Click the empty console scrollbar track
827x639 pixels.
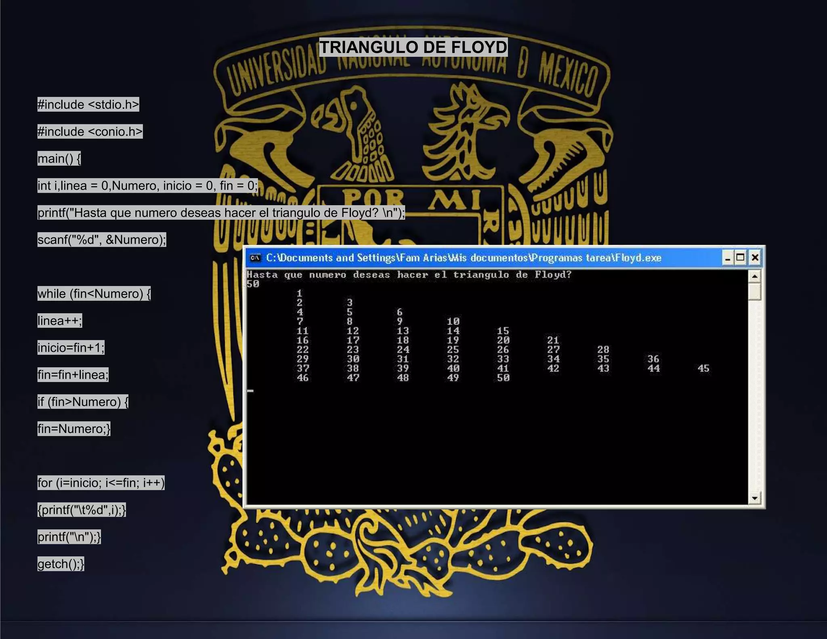click(754, 396)
